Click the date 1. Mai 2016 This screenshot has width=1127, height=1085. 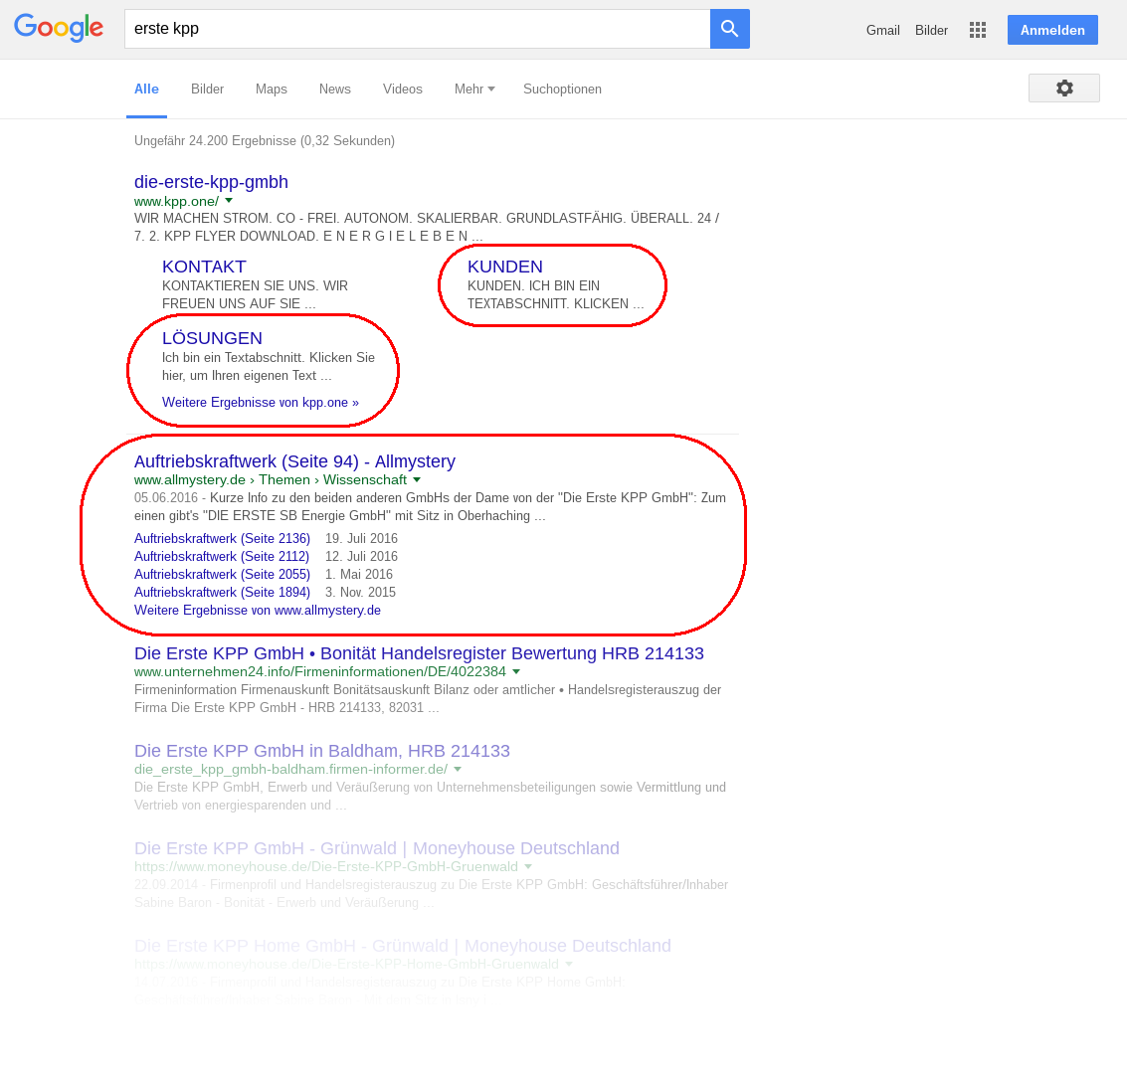[359, 574]
